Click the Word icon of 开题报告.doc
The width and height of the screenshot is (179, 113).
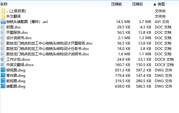point(3,33)
